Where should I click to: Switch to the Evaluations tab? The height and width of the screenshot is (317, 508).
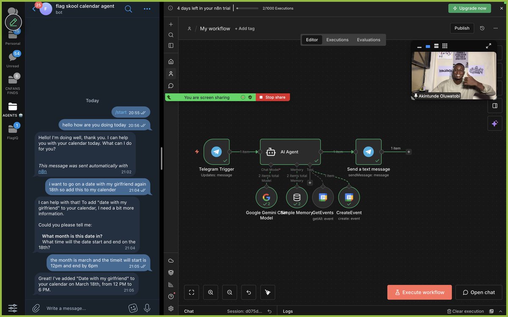point(369,40)
